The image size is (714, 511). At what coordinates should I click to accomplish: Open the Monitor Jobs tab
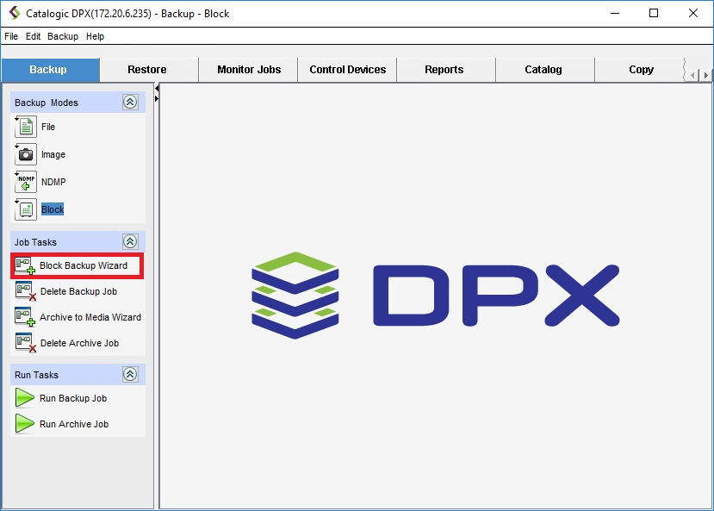(x=249, y=70)
